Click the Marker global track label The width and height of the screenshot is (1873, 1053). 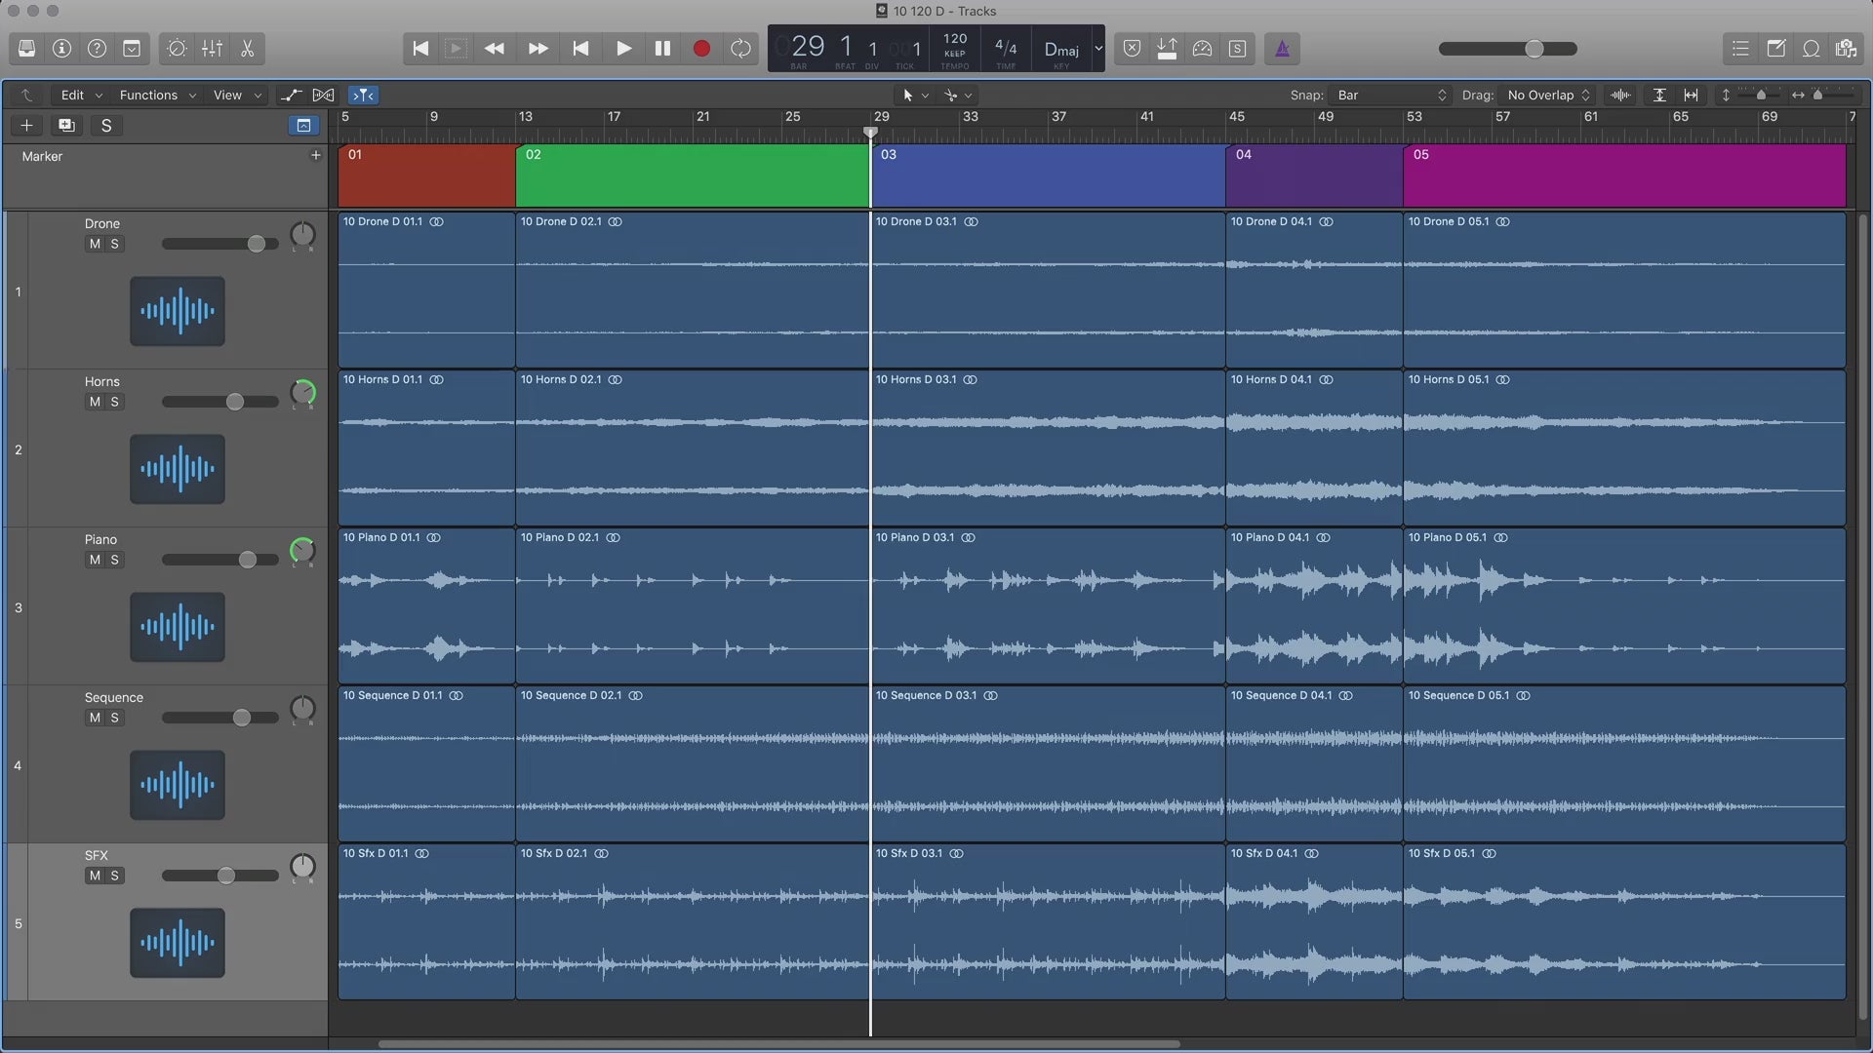42,156
